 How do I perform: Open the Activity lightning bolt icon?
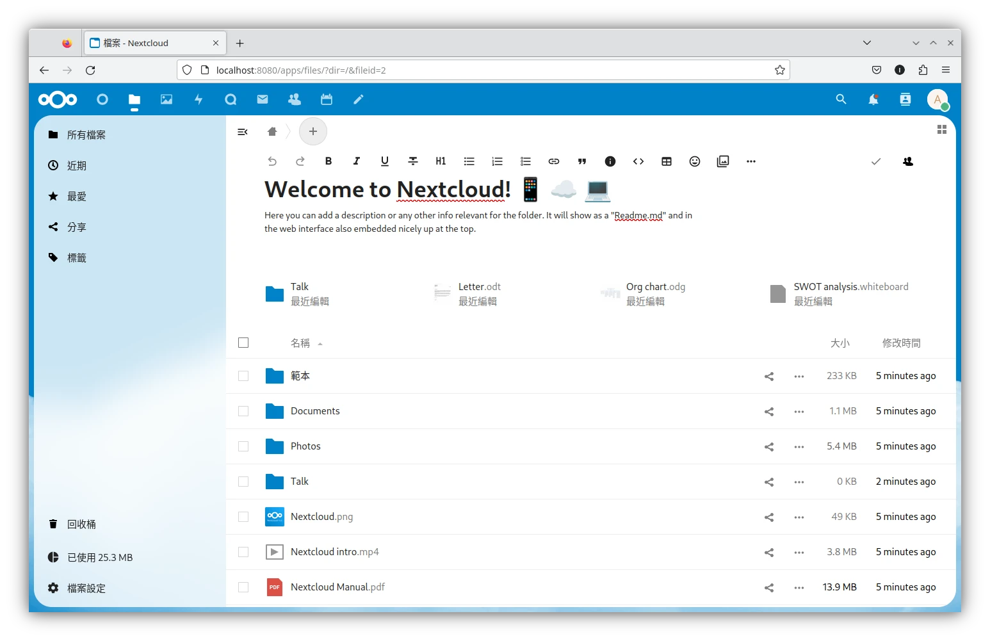point(199,99)
